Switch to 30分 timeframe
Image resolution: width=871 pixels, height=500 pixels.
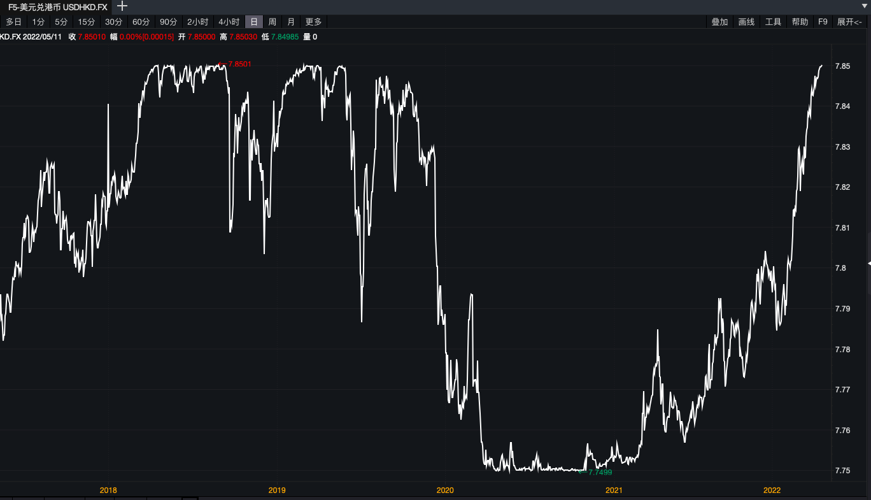113,22
